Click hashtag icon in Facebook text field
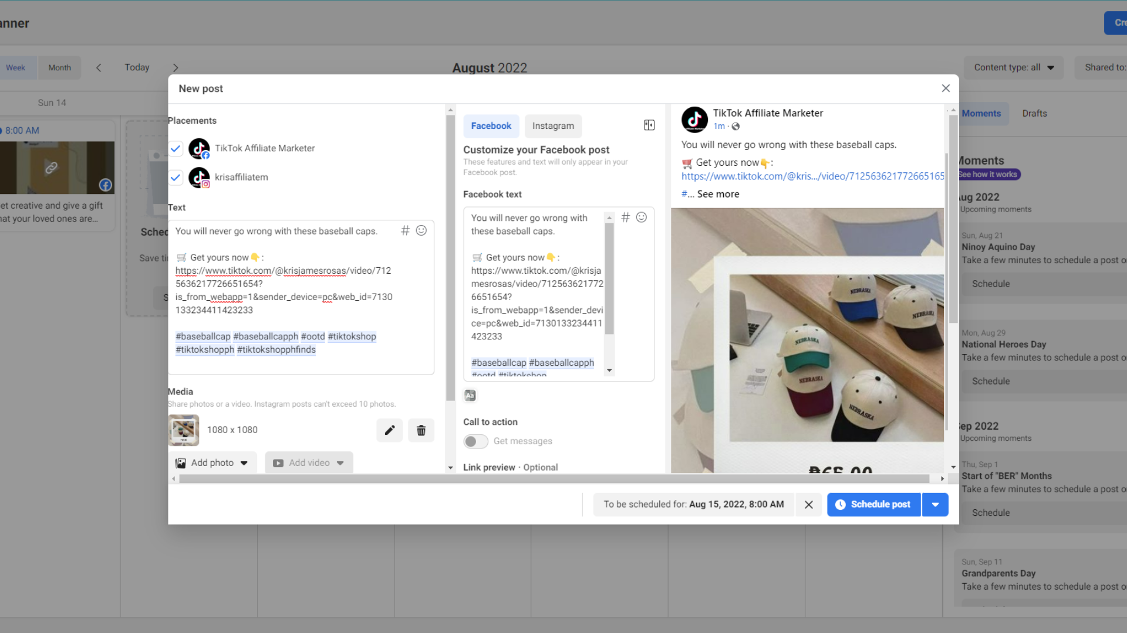The image size is (1127, 633). [x=626, y=217]
